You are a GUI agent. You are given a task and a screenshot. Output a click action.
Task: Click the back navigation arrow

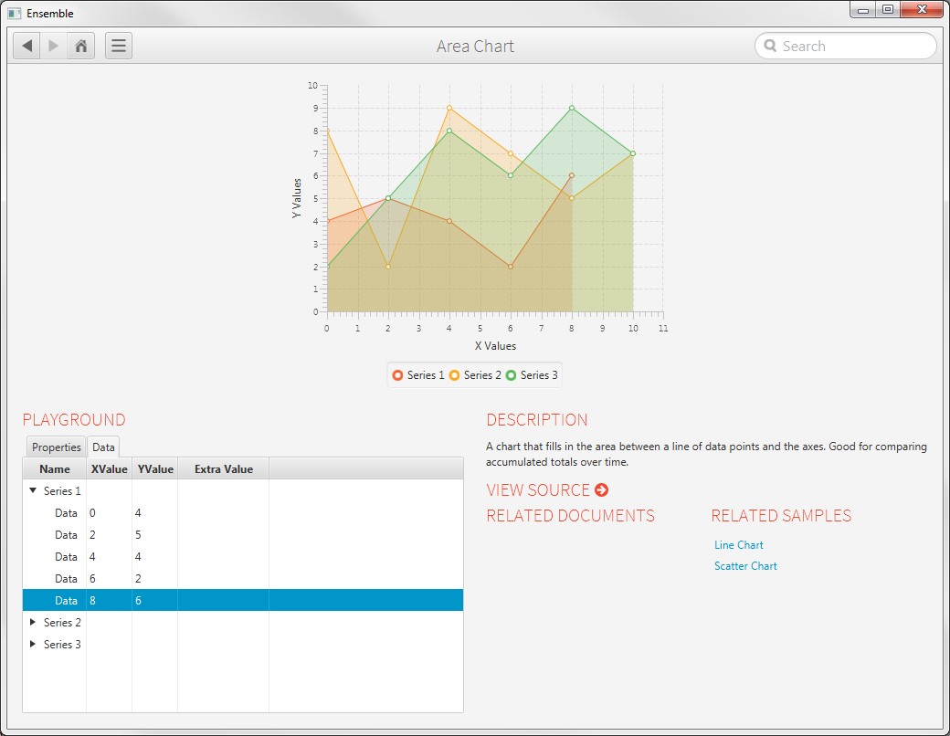pyautogui.click(x=27, y=46)
